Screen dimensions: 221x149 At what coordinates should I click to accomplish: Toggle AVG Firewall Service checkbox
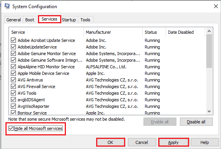(14, 87)
